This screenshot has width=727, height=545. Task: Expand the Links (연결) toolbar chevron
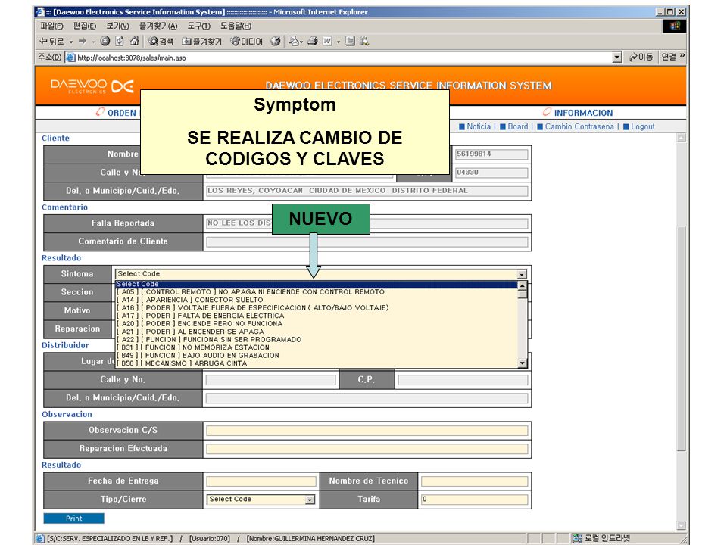(x=682, y=56)
